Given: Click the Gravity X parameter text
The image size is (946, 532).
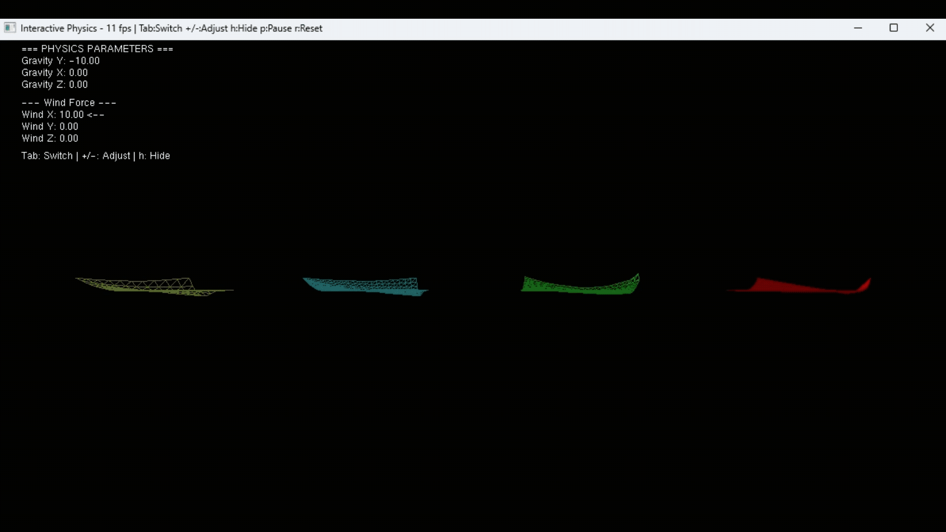Looking at the screenshot, I should click(54, 72).
